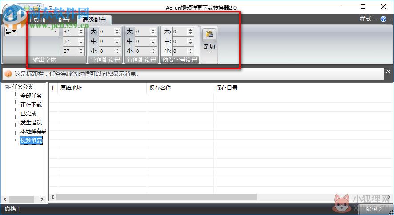Decrease the middle output font size 37
The image size is (394, 215).
pyautogui.click(x=81, y=43)
